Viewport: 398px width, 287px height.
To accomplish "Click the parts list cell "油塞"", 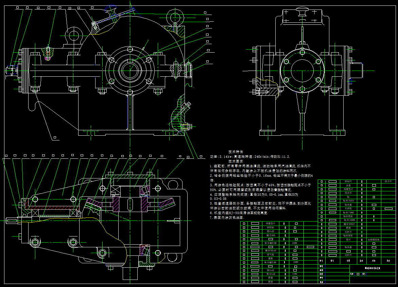I will click(x=348, y=186).
